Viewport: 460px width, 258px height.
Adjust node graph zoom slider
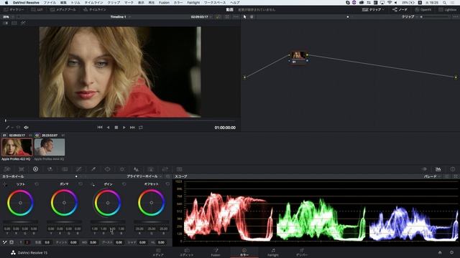pos(435,17)
